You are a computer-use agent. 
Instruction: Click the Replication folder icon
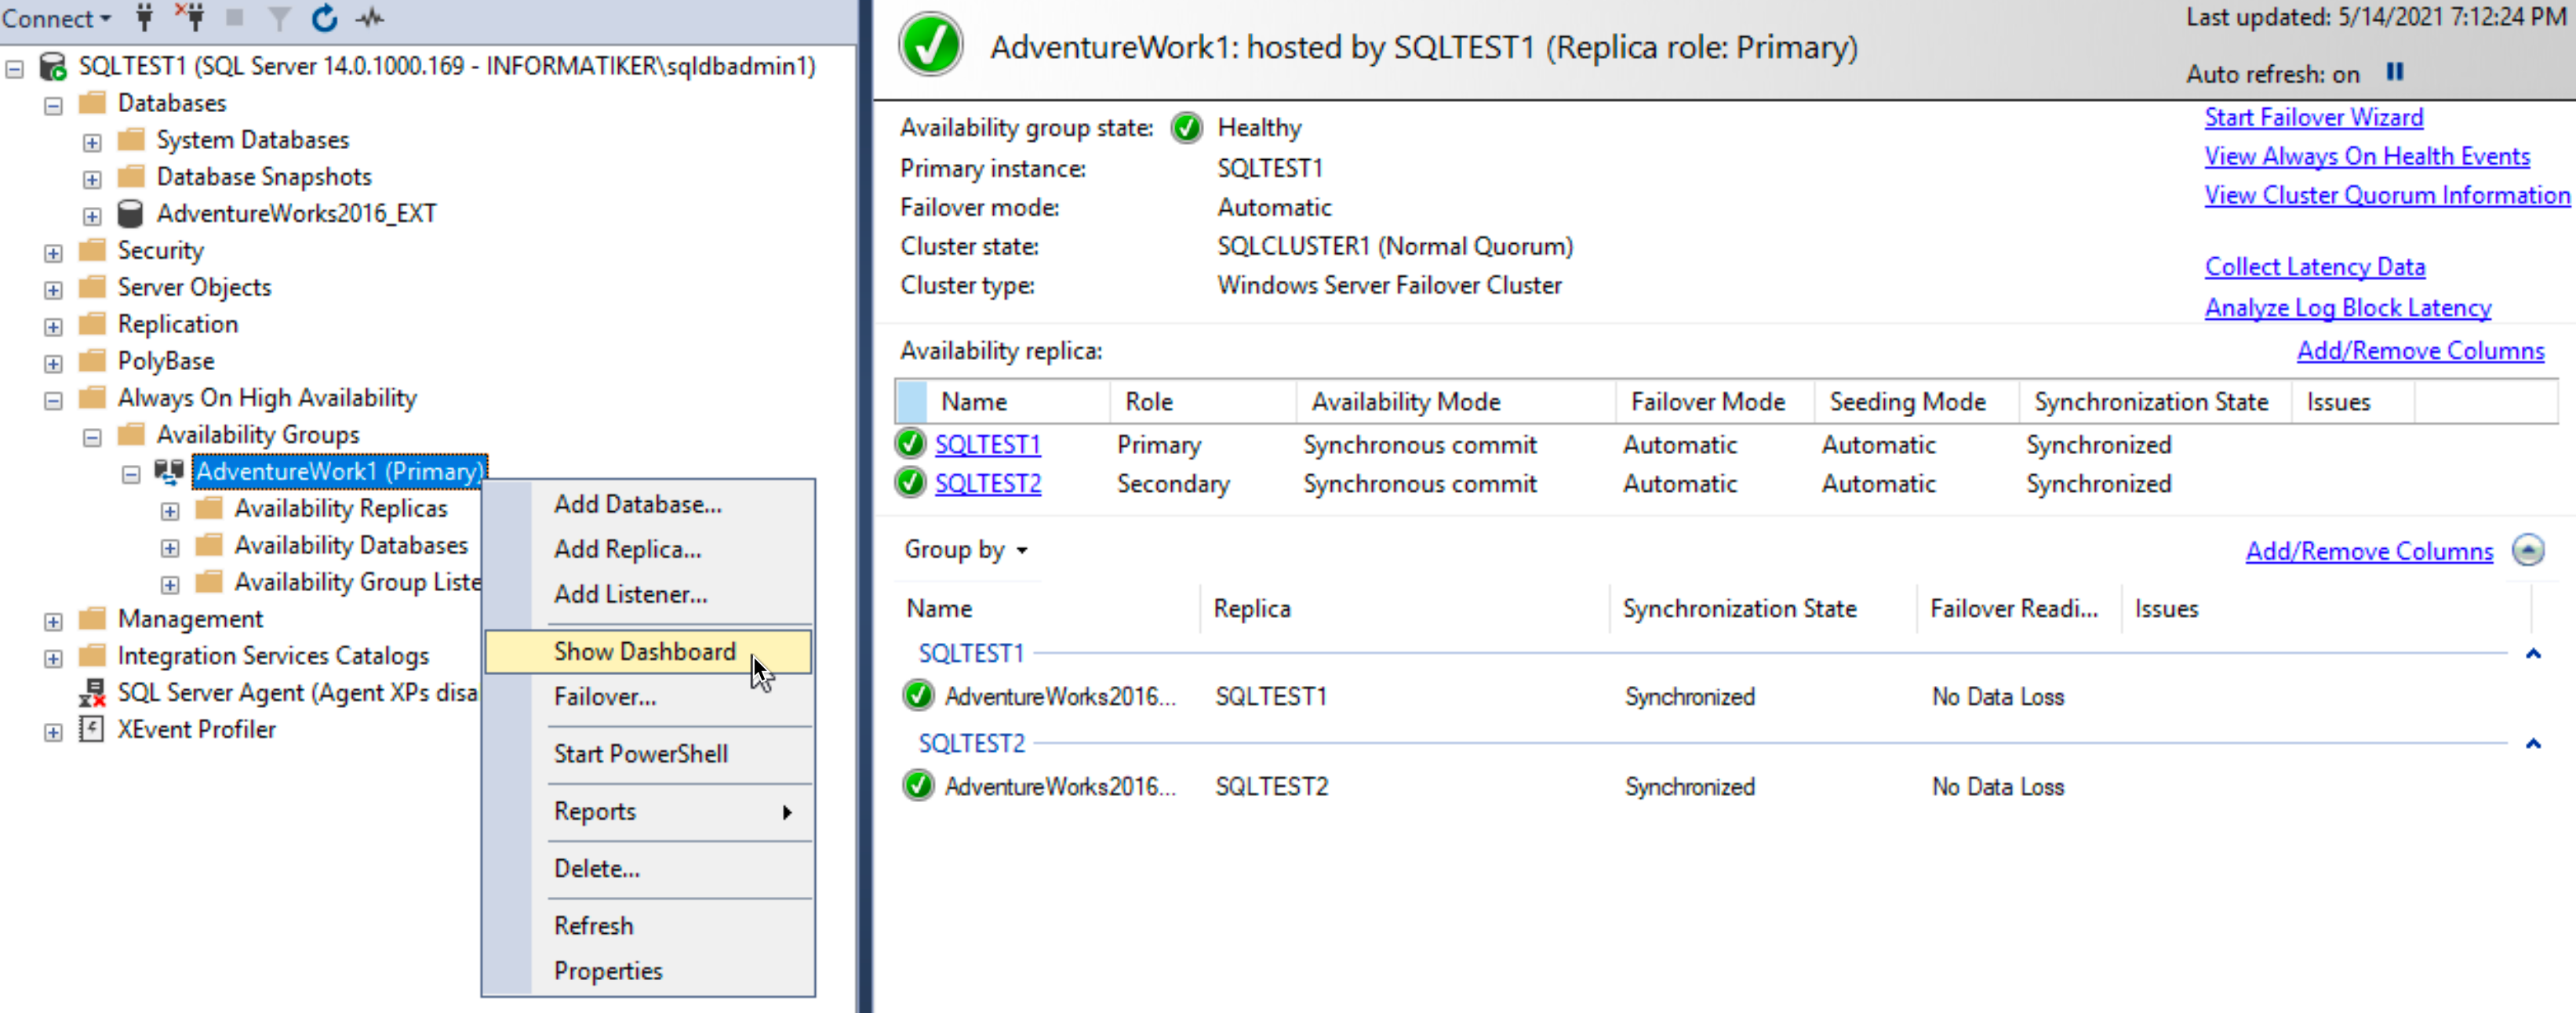[92, 323]
